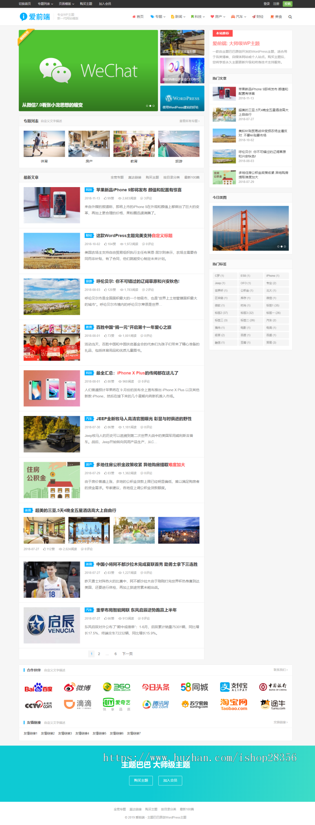Image resolution: width=315 pixels, height=825 pixels.
Task: Expand the 汽车 nav dropdown
Action: pyautogui.click(x=239, y=17)
